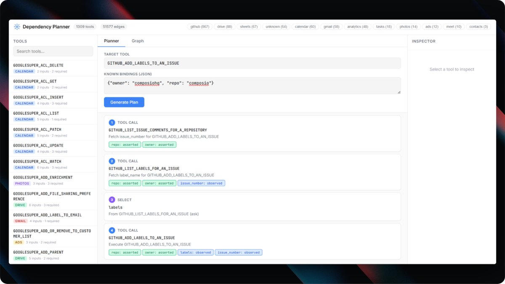Click step 2 number badge

tap(112, 161)
